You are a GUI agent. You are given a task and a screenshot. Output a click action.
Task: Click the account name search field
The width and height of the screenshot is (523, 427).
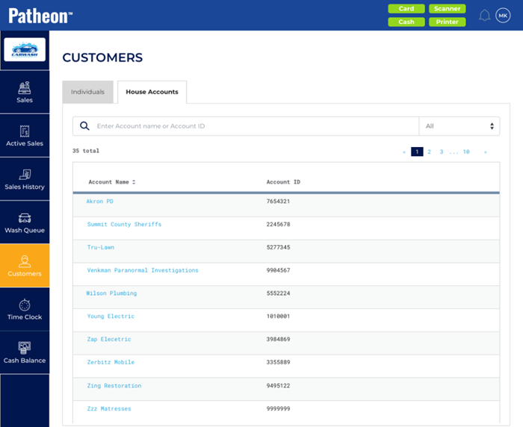[254, 126]
